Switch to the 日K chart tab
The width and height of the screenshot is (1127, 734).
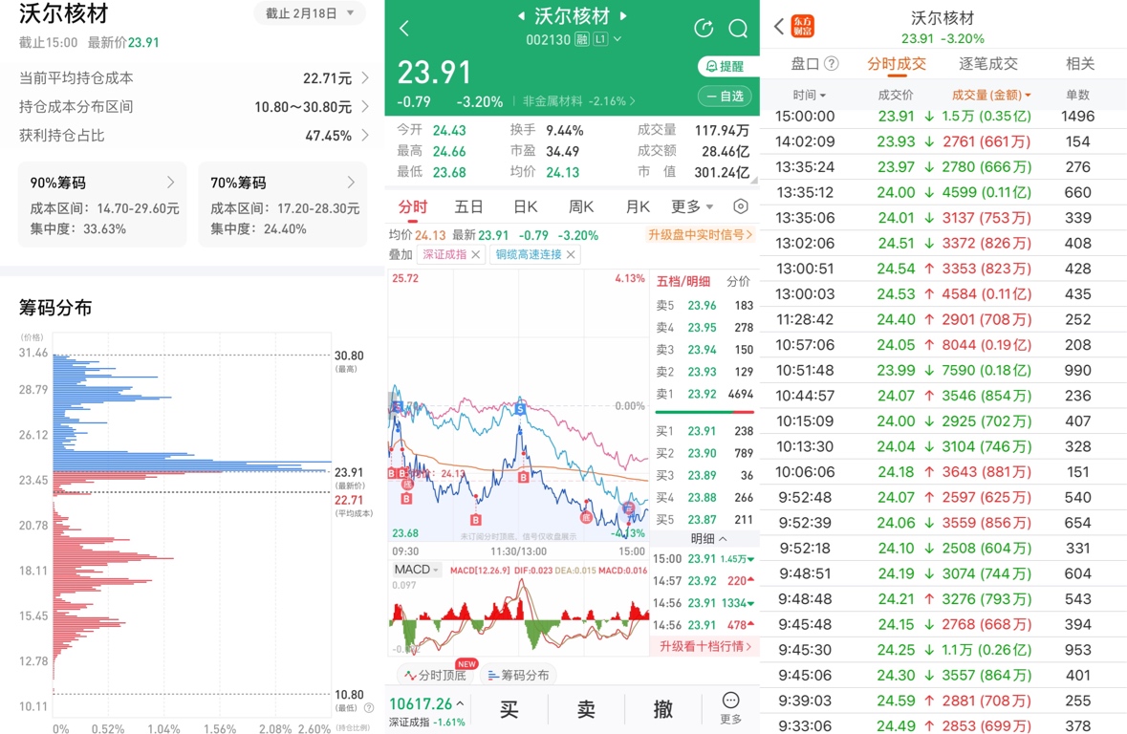(526, 207)
